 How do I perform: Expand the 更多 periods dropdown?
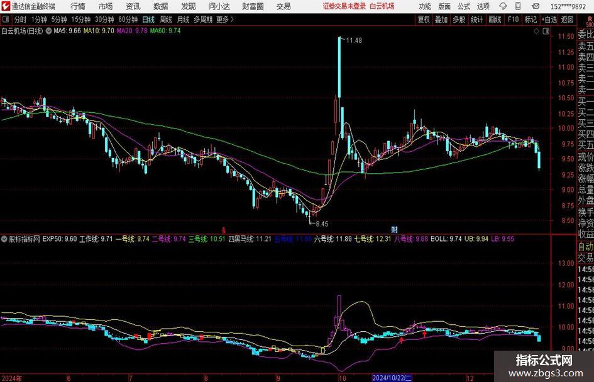[226, 19]
